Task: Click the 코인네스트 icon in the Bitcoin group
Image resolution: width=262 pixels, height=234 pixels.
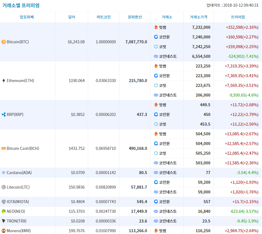Action: pos(156,56)
